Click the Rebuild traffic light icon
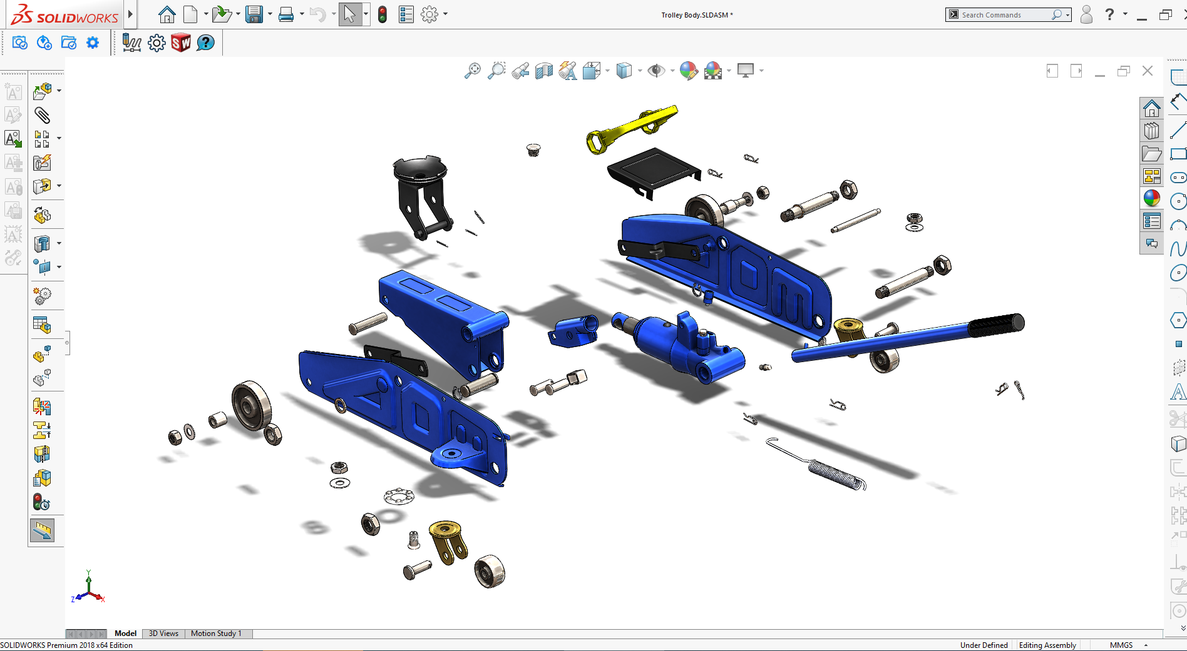This screenshot has width=1187, height=651. click(383, 14)
